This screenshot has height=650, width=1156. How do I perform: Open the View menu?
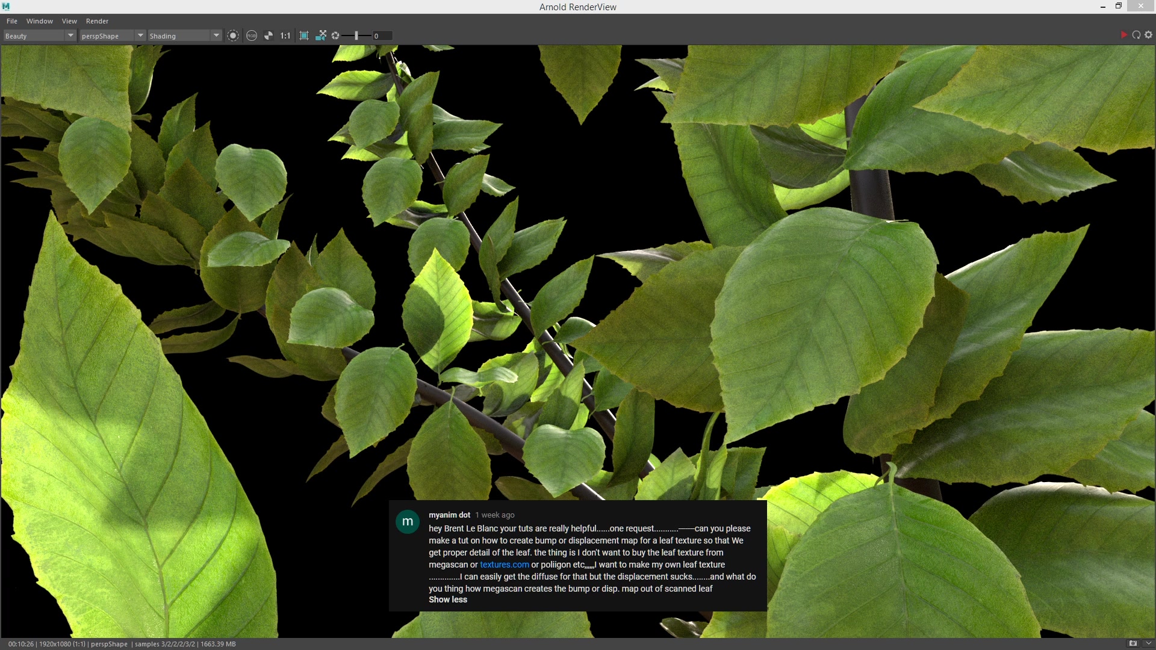pos(69,21)
